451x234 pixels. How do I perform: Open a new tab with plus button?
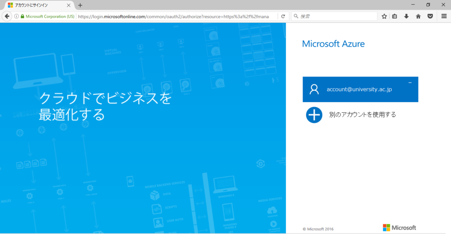(80, 5)
